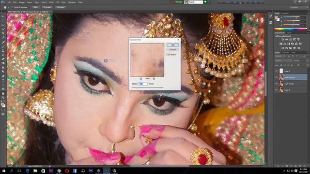Select the Layer 1 thumbnail
This screenshot has width=310, height=174.
click(x=281, y=71)
